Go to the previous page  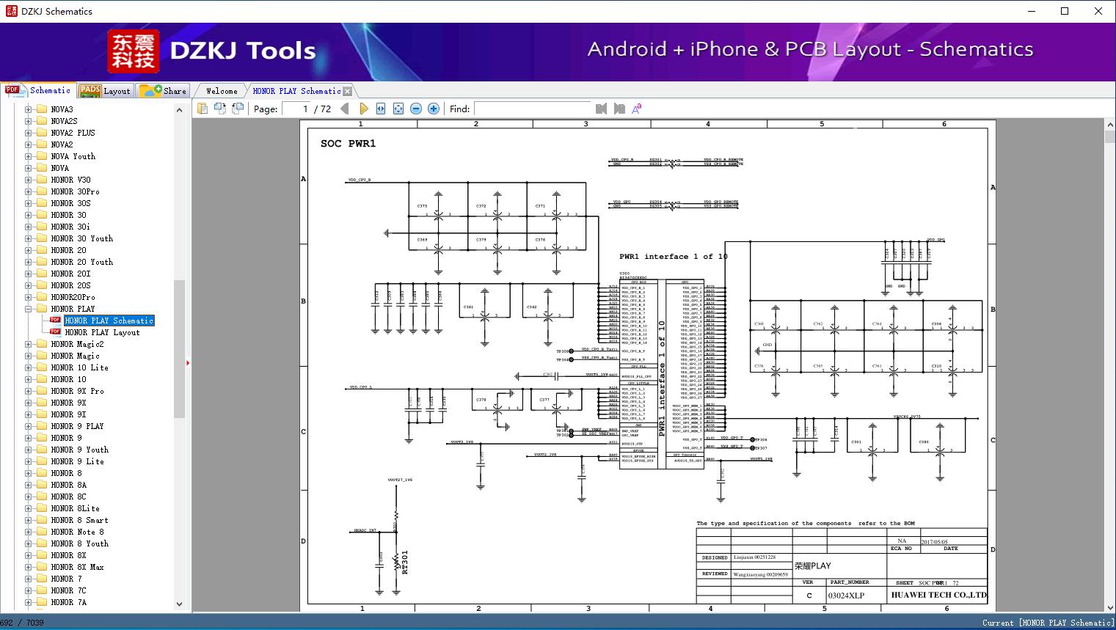(345, 109)
